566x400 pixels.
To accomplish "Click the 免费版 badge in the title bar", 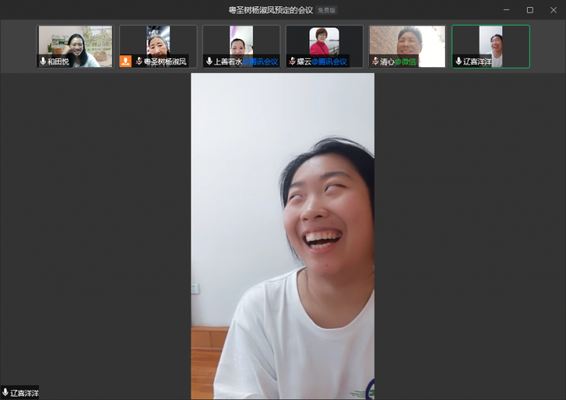I will click(327, 10).
